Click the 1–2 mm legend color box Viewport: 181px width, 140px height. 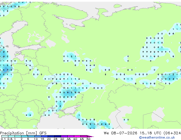pos(18,136)
